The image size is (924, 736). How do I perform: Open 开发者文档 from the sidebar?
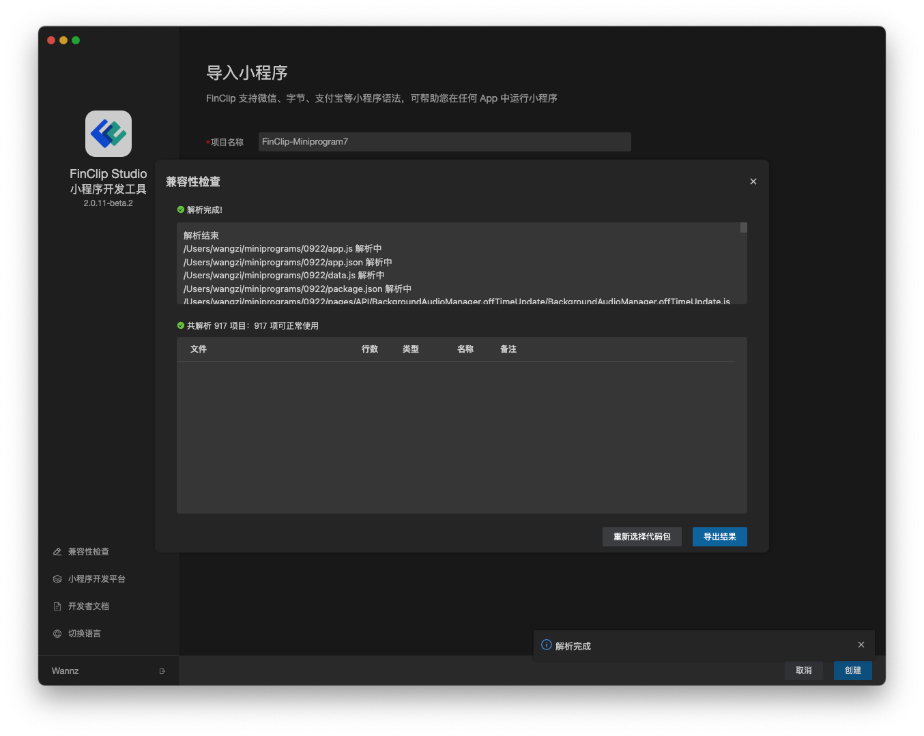click(89, 606)
